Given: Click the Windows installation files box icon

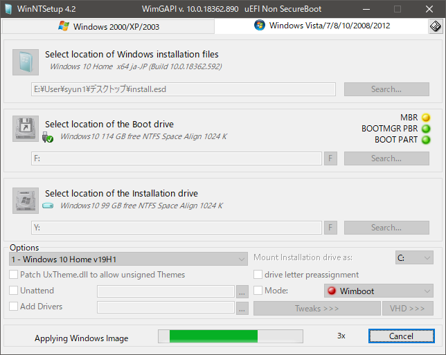Looking at the screenshot, I should [26, 62].
